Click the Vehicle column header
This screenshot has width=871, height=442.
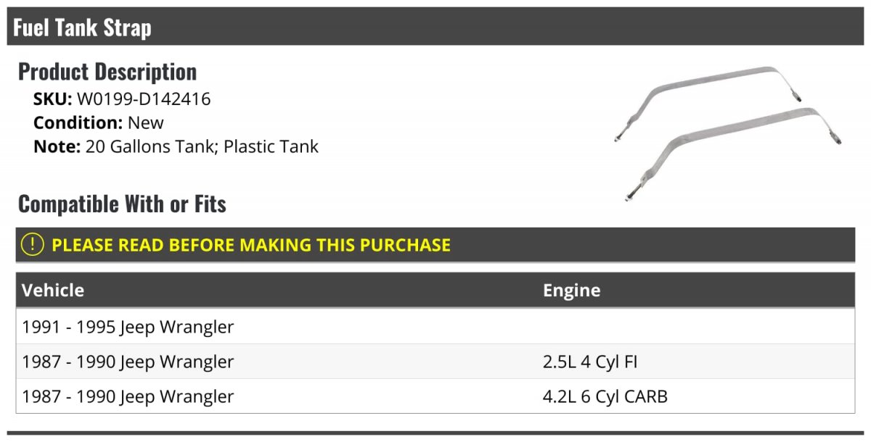click(x=53, y=291)
